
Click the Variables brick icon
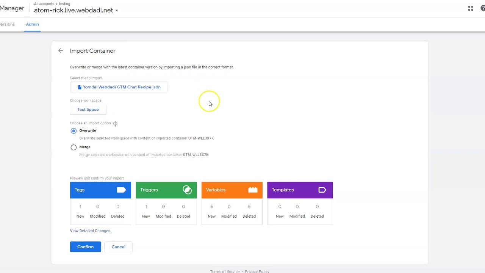[x=253, y=190]
